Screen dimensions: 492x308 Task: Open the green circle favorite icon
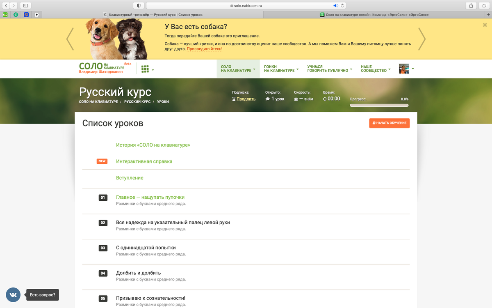point(16,14)
